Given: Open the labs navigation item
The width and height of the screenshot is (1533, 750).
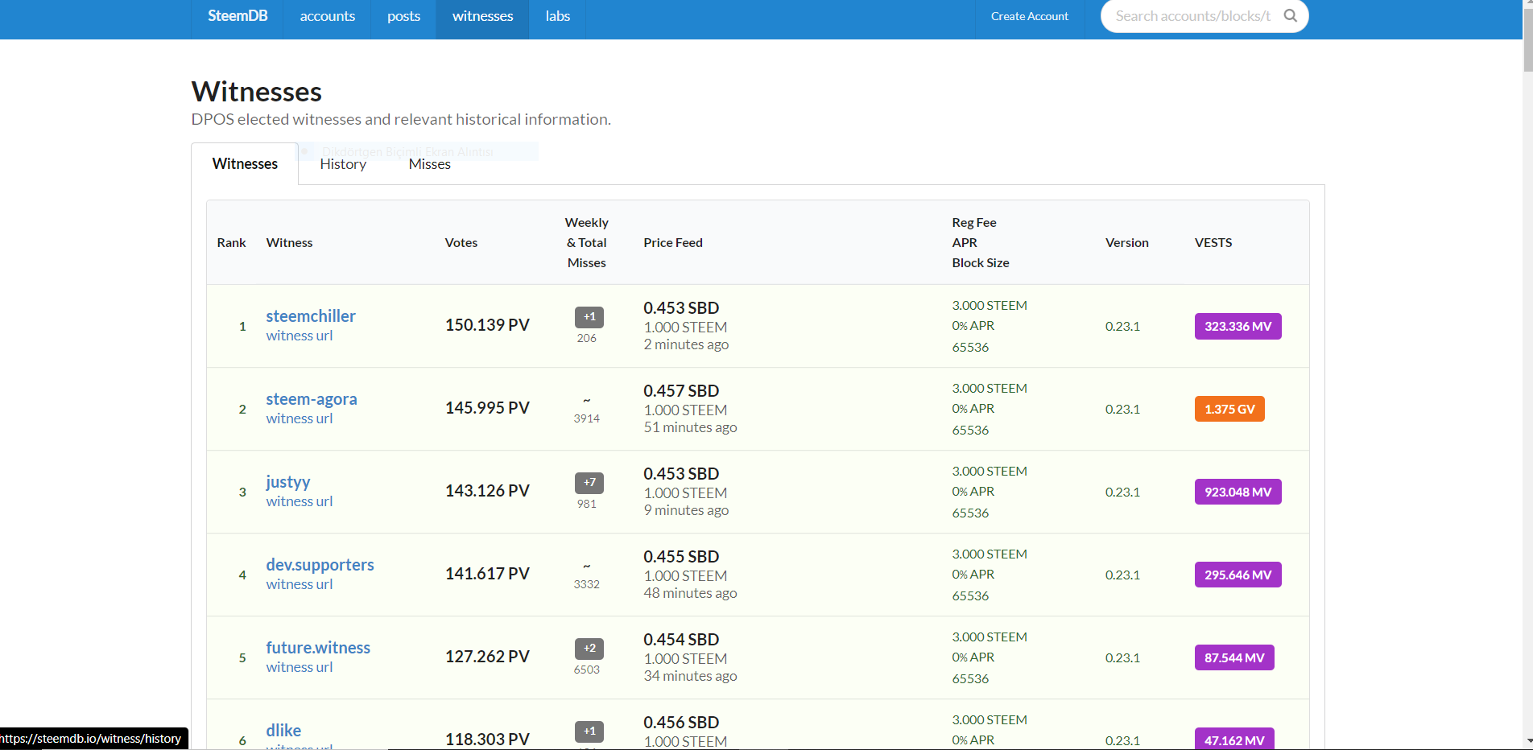Looking at the screenshot, I should 557,16.
